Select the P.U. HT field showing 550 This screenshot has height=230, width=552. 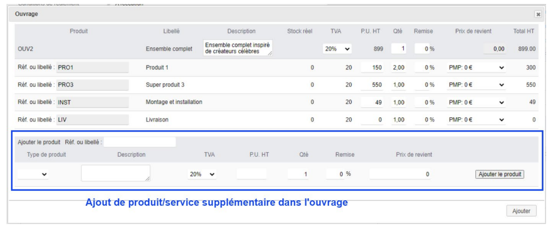point(373,85)
